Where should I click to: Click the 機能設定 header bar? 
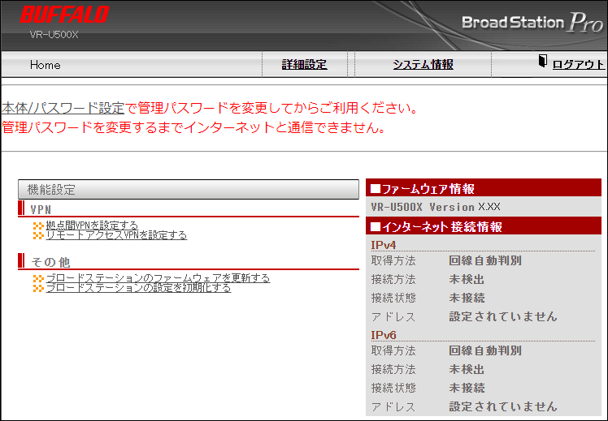[x=189, y=189]
